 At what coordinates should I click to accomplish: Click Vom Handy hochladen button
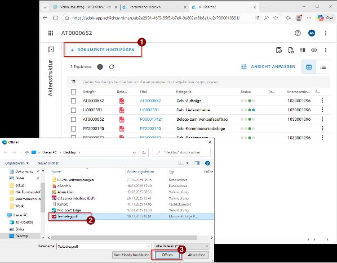(x=131, y=255)
